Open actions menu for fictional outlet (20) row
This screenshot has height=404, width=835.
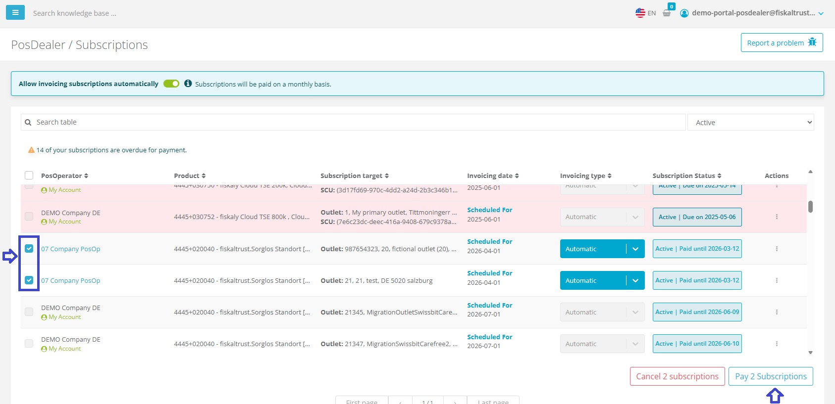(777, 249)
